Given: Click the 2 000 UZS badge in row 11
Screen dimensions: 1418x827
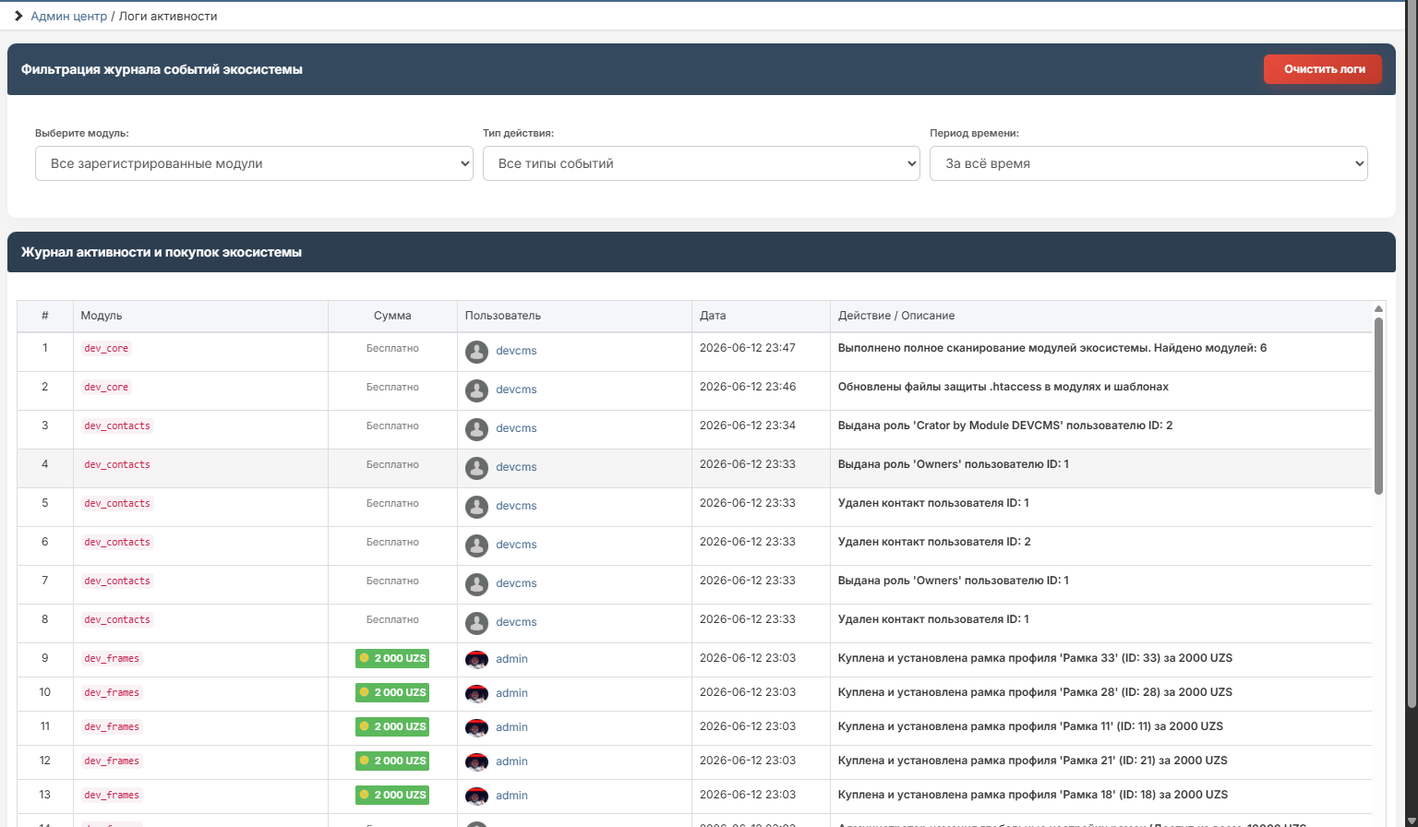Looking at the screenshot, I should [x=392, y=726].
